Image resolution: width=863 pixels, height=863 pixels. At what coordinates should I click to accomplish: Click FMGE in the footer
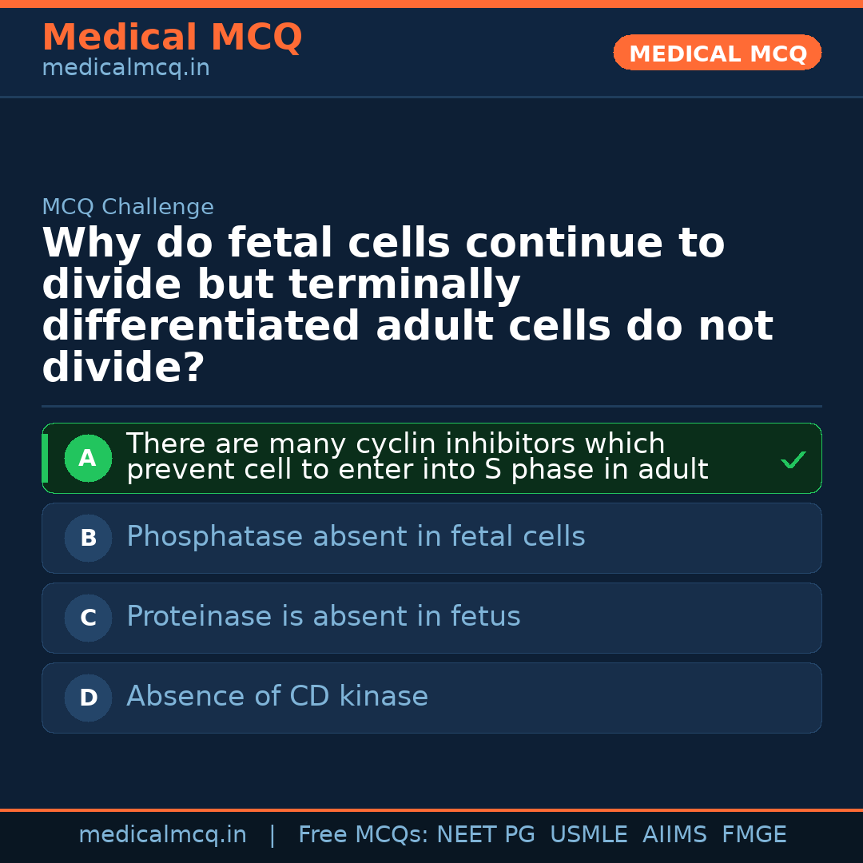[x=754, y=835]
